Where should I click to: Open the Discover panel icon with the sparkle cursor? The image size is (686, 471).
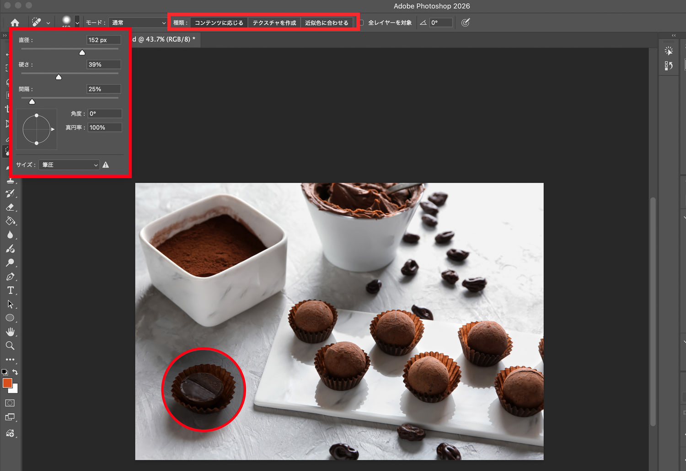(669, 51)
